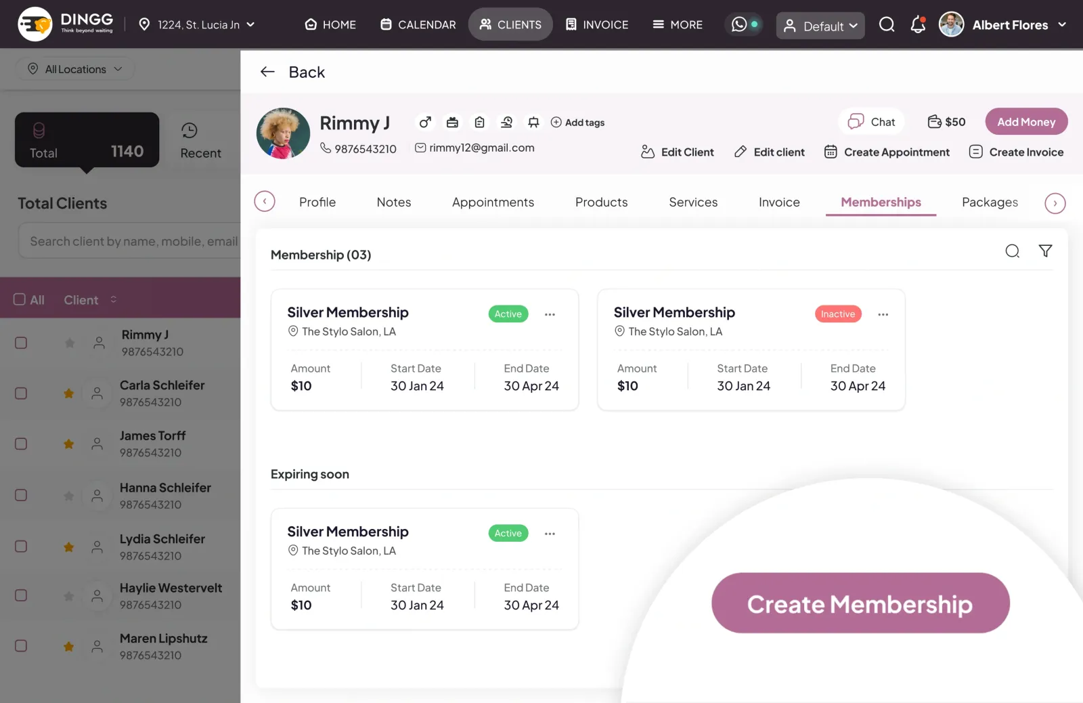Screen dimensions: 1083x703
Task: Select the James Torff checkbox
Action: (21, 444)
